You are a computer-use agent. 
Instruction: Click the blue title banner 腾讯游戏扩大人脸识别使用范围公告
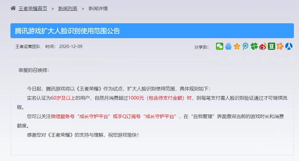click(x=152, y=31)
